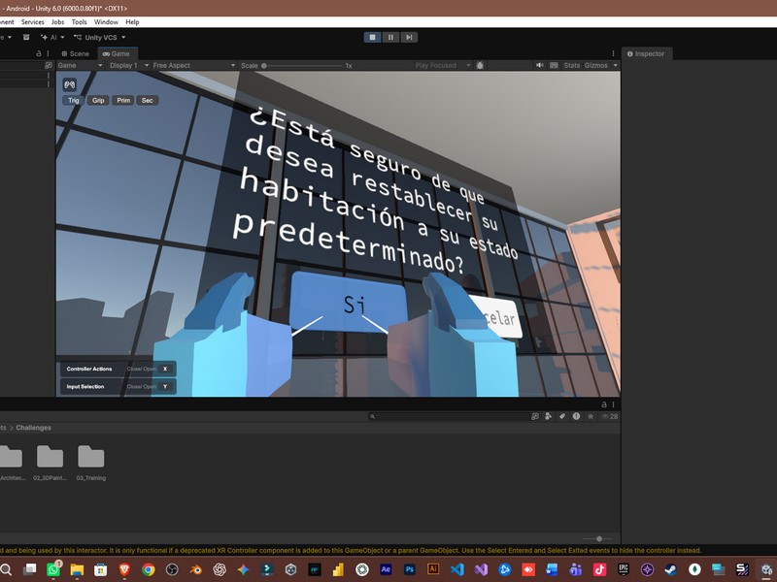This screenshot has width=777, height=582.
Task: Open Unity Hub from taskbar
Action: (x=290, y=569)
